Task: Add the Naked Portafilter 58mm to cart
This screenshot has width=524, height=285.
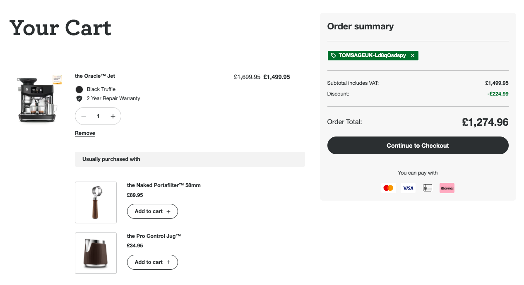Action: (152, 211)
